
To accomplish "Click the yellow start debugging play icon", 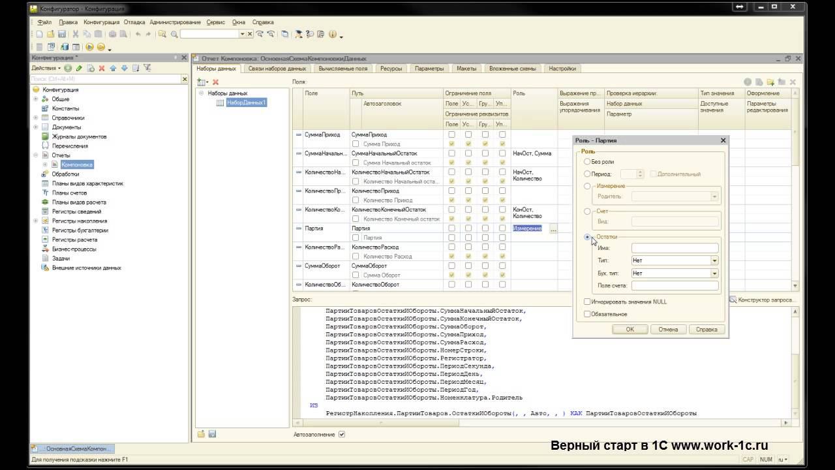I will [x=89, y=47].
